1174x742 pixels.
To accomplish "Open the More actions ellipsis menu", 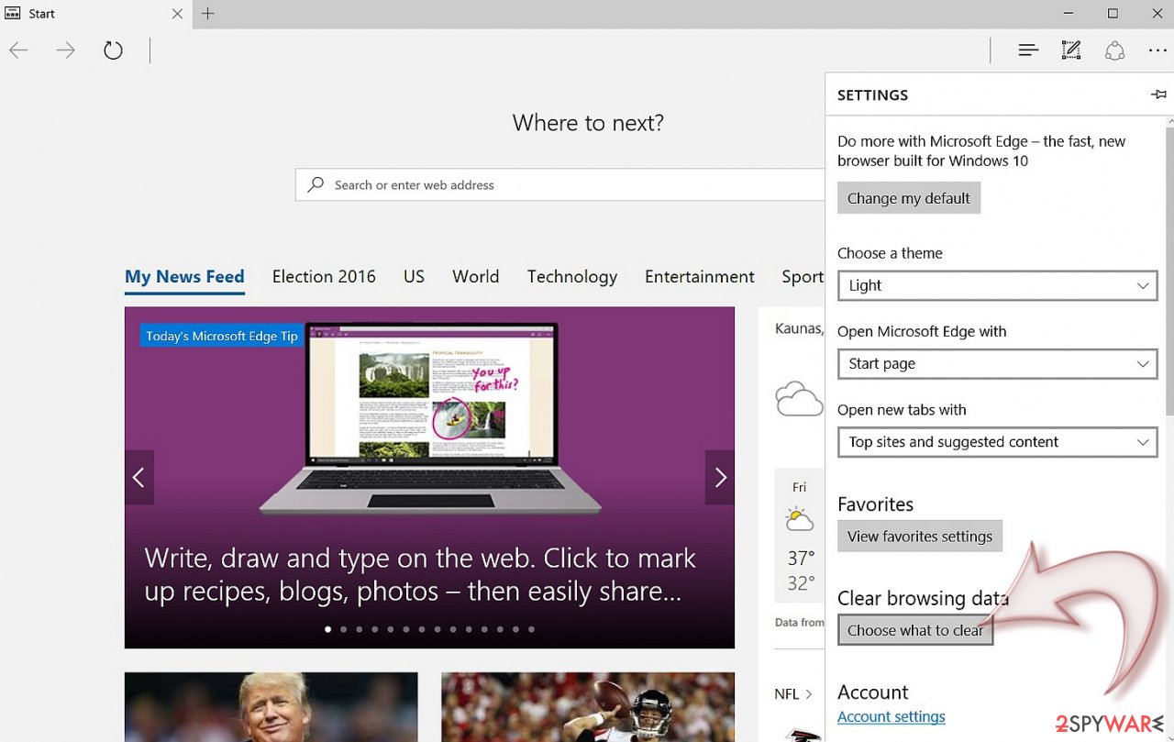I will click(1157, 50).
